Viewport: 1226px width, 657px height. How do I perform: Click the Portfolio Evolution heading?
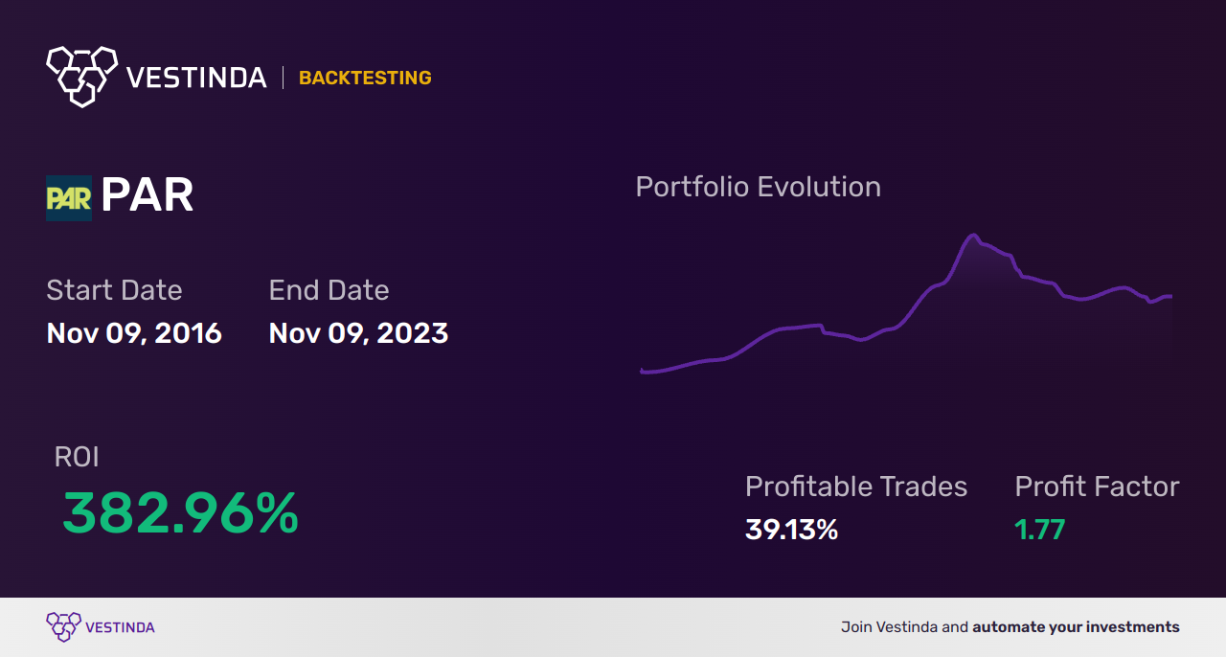point(758,187)
